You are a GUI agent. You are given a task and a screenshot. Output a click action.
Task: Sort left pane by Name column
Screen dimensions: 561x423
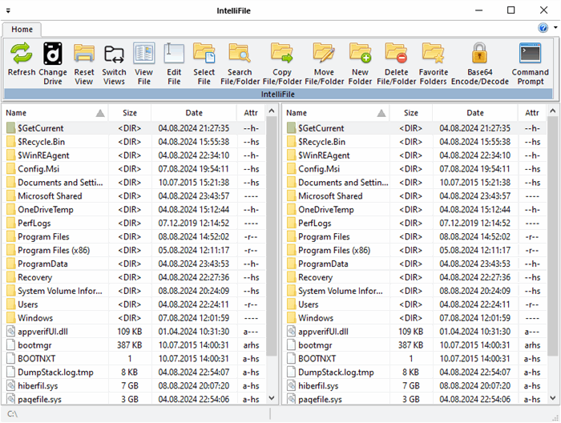tap(54, 113)
